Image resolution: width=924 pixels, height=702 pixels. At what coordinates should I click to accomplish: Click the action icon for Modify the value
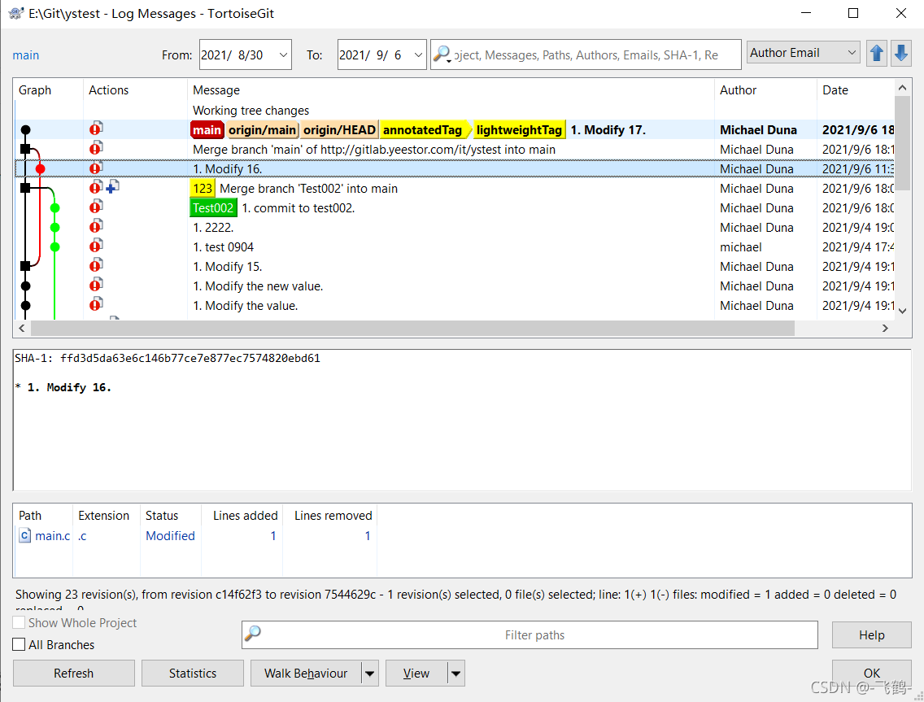pyautogui.click(x=96, y=304)
